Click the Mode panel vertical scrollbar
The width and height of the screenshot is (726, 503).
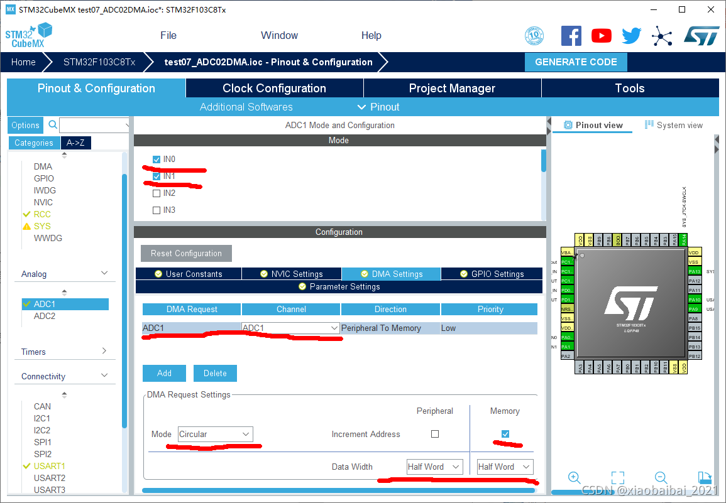[x=544, y=161]
